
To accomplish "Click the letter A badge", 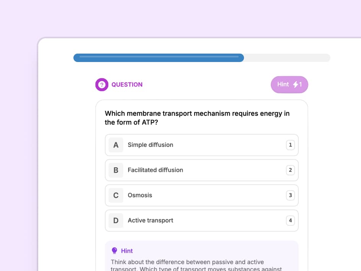I will [116, 145].
